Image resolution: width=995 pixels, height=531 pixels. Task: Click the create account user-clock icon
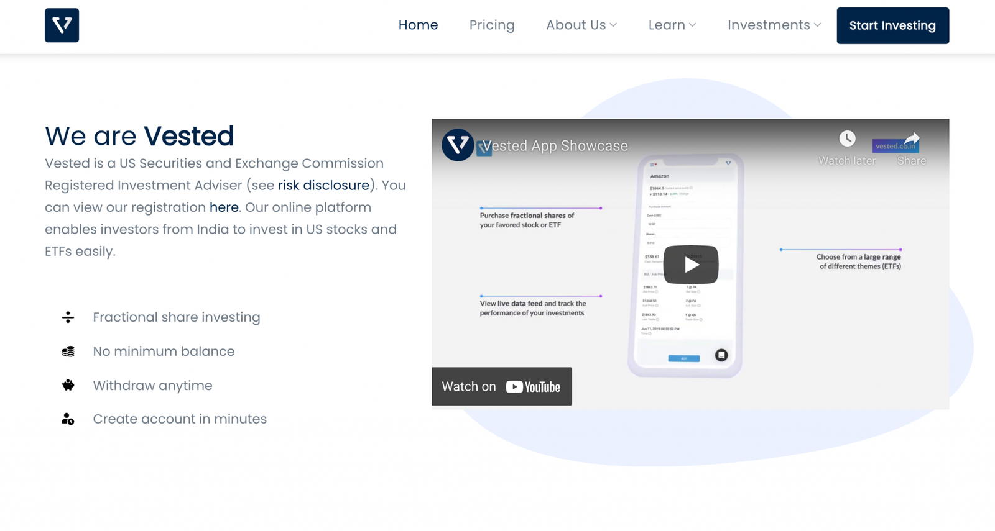tap(68, 419)
